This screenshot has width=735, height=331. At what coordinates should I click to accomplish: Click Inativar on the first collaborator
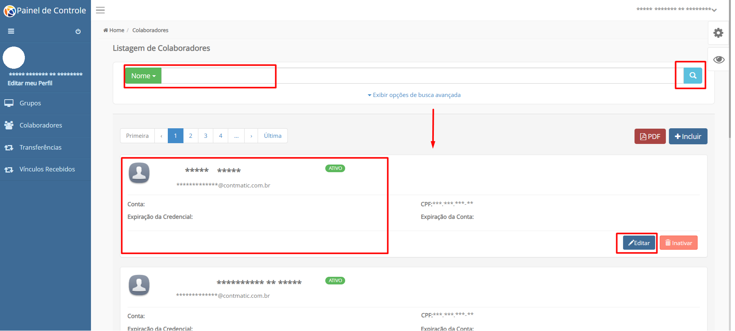click(x=678, y=243)
